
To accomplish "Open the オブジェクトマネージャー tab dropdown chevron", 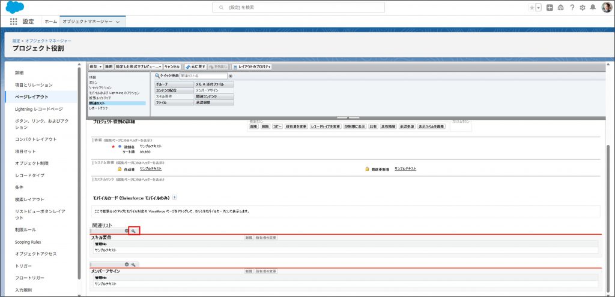I will click(x=117, y=22).
